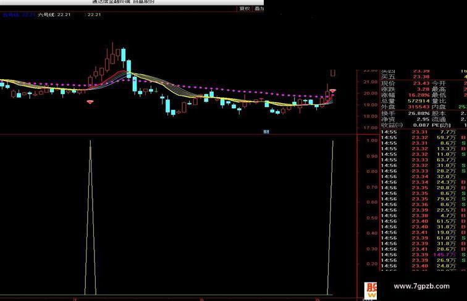This screenshot has width=467, height=301.
Task: Click the 买五 price 23.38
Action: [x=421, y=77]
